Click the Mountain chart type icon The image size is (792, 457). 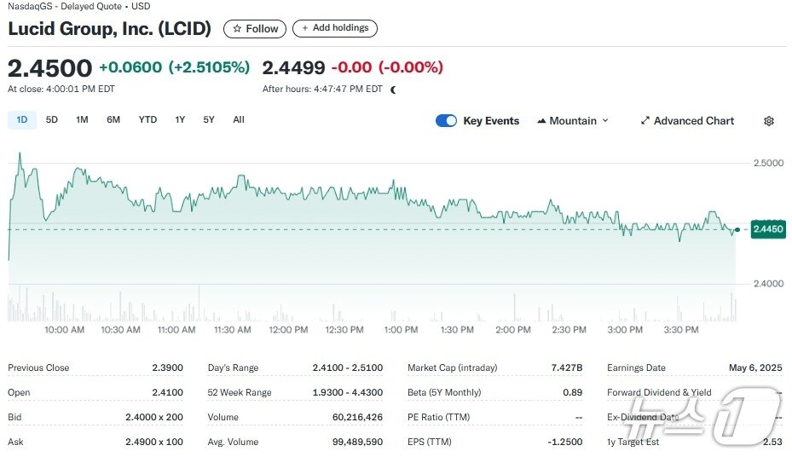click(x=541, y=121)
